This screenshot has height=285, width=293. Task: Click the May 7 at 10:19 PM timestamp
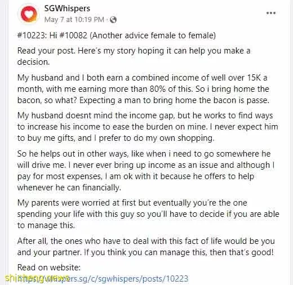tap(74, 19)
